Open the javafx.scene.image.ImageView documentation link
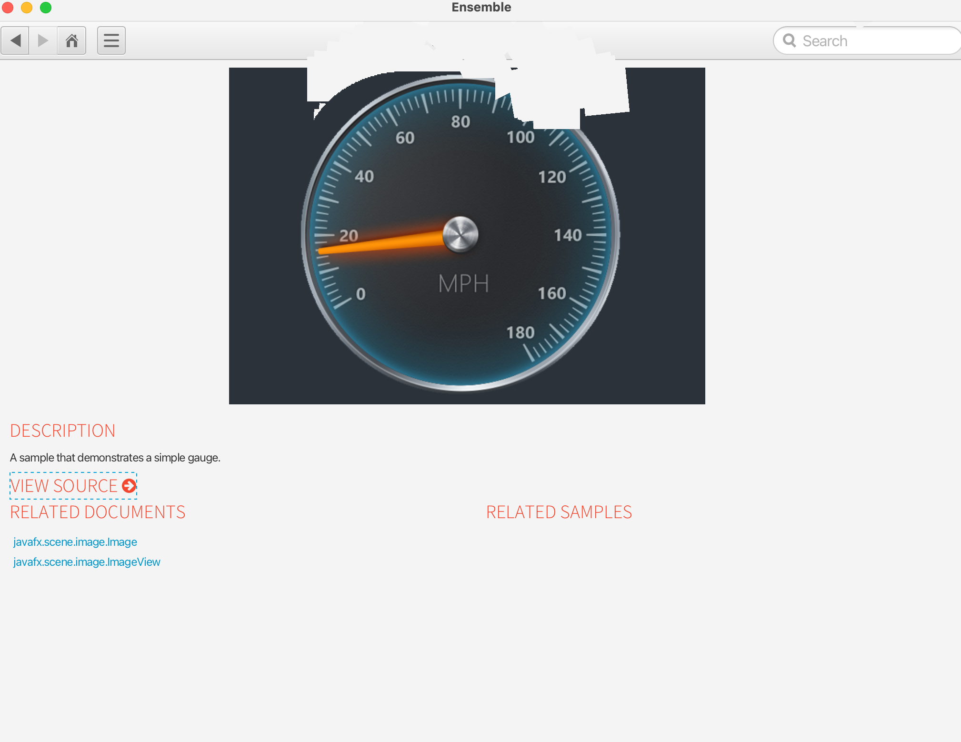 pos(87,562)
